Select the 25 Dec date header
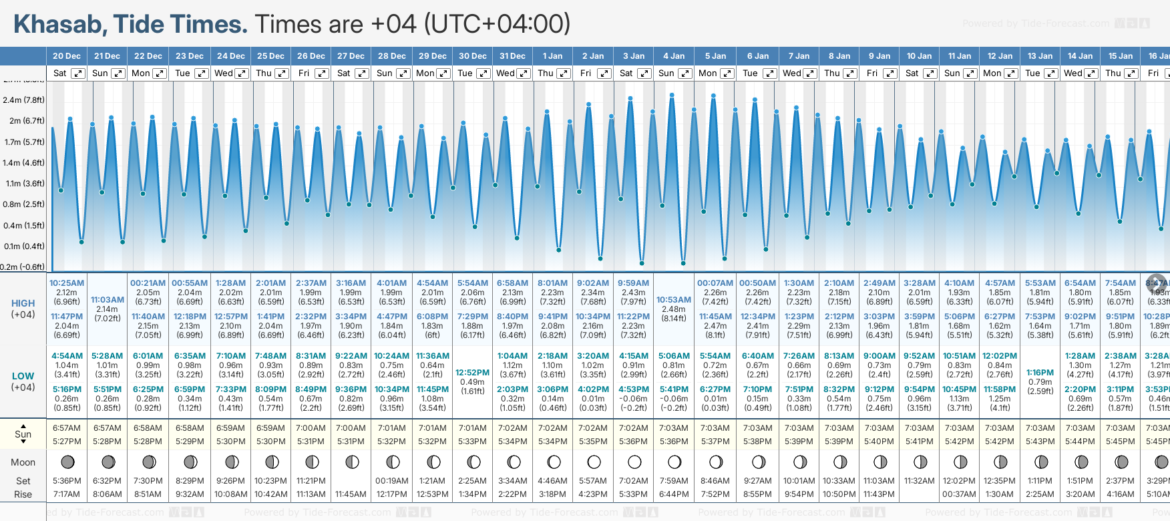The width and height of the screenshot is (1170, 521). point(270,56)
